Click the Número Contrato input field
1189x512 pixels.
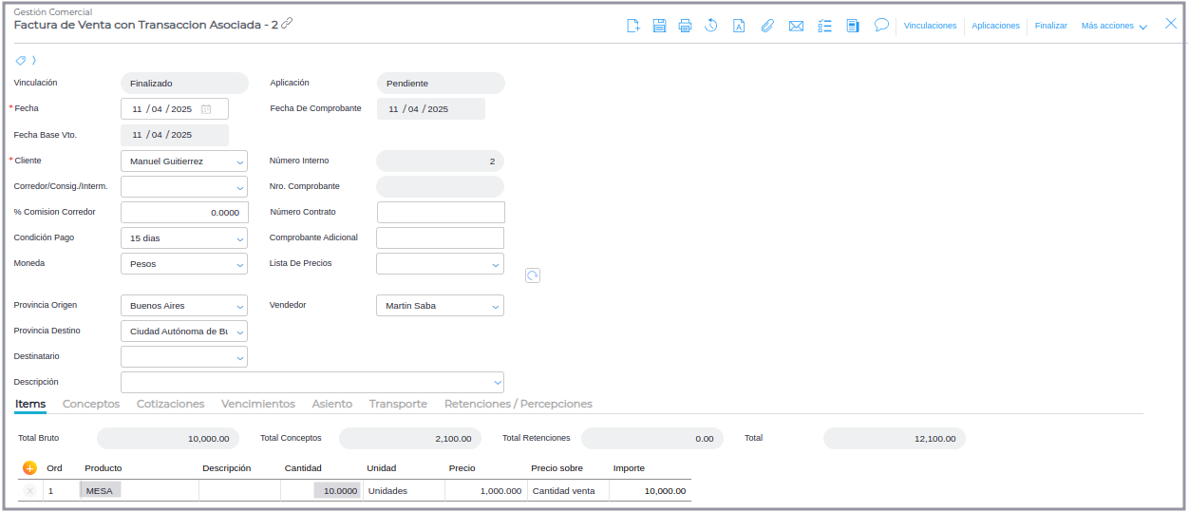point(441,212)
